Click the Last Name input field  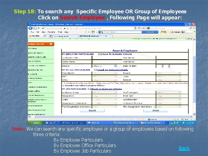coord(172,62)
